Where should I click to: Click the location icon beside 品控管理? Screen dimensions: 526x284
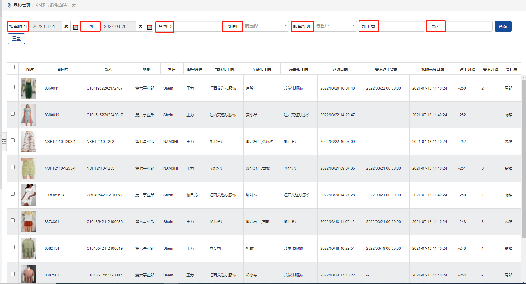[9, 5]
